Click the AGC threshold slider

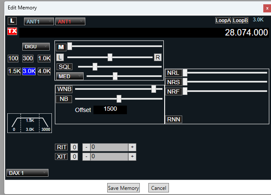(124, 76)
